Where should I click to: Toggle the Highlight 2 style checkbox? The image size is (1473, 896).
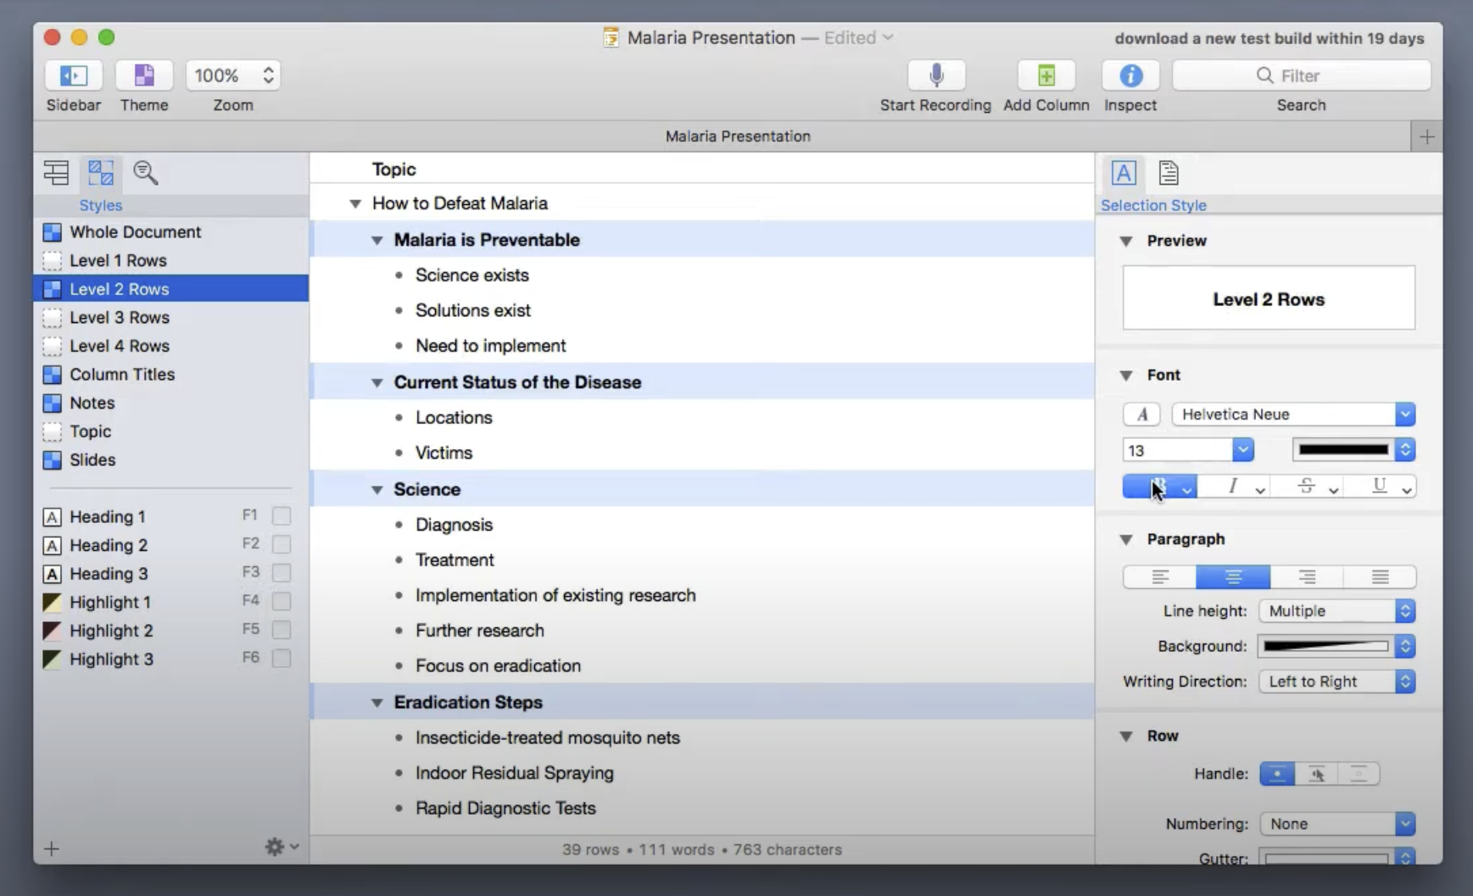282,630
